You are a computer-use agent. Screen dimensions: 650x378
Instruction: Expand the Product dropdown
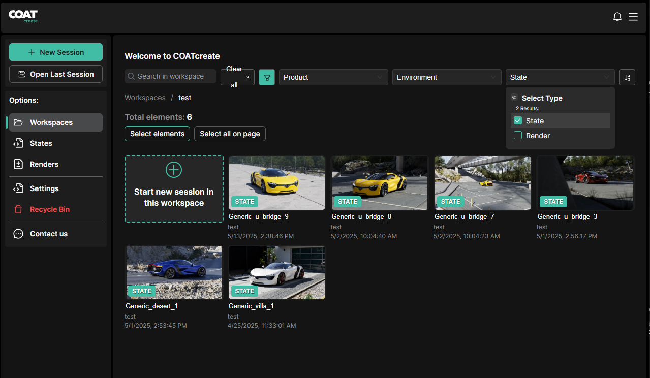coord(333,77)
